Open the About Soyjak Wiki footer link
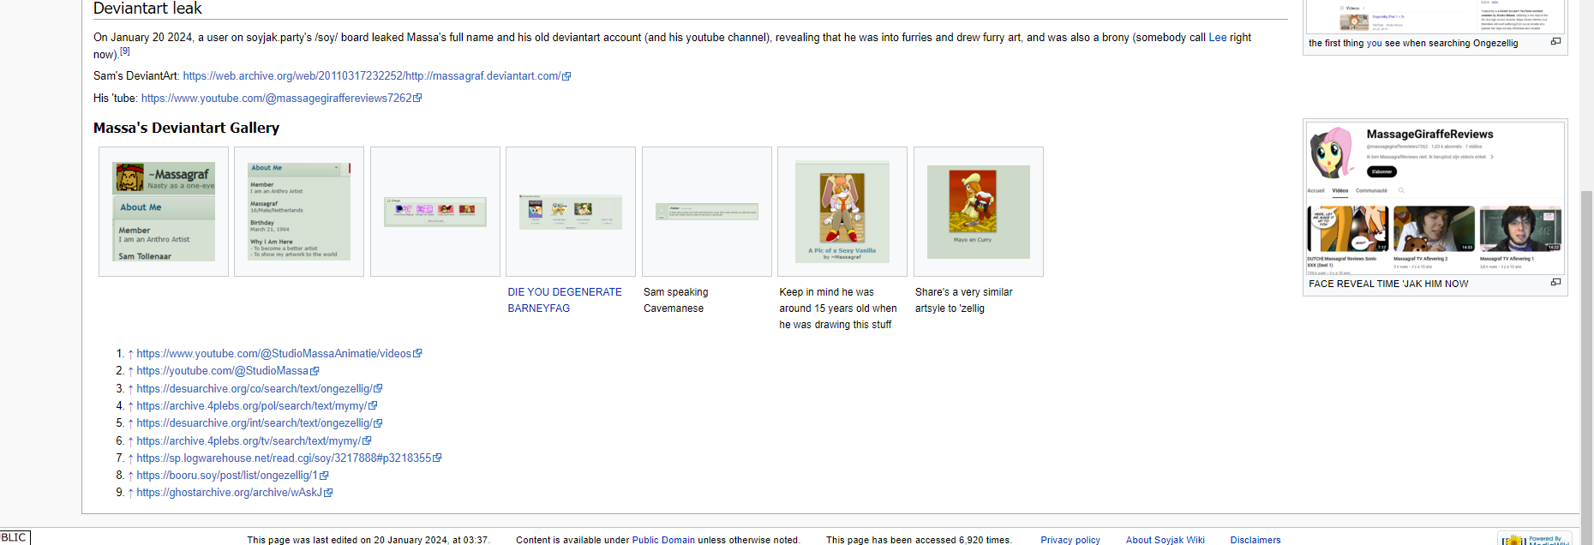 tap(1165, 540)
